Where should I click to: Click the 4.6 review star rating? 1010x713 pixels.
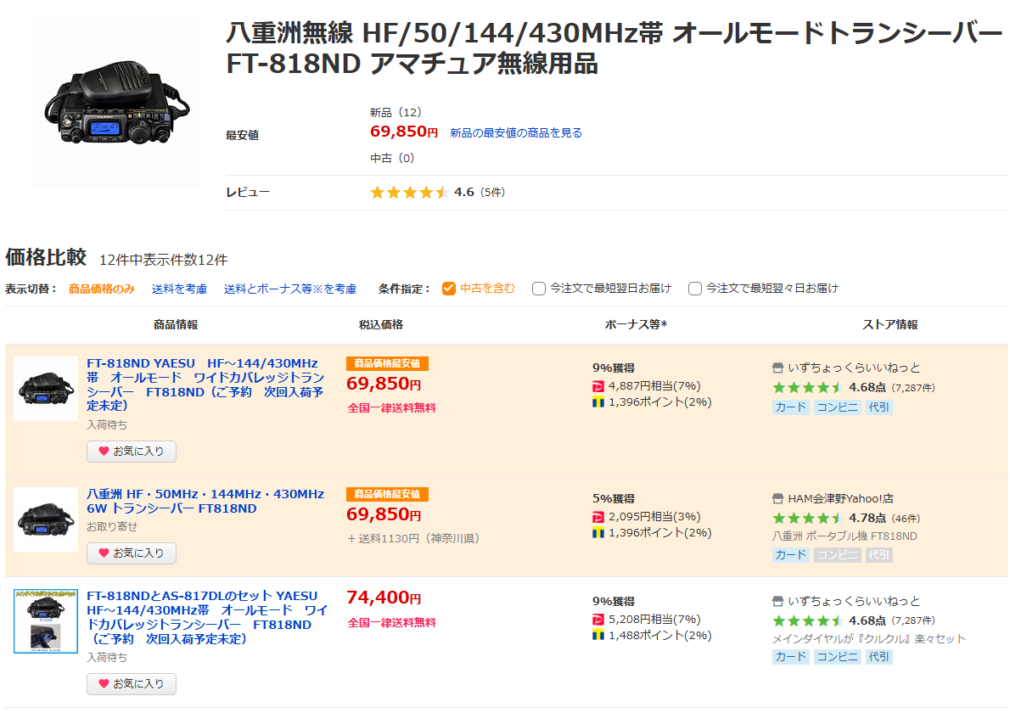tap(409, 192)
